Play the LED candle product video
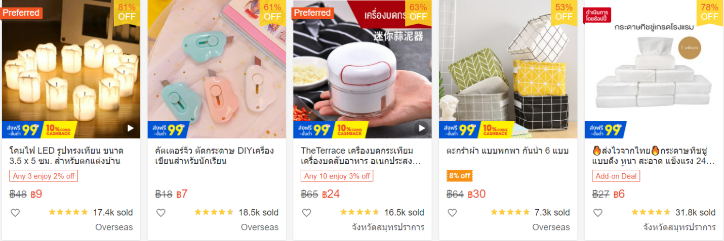 [130, 128]
